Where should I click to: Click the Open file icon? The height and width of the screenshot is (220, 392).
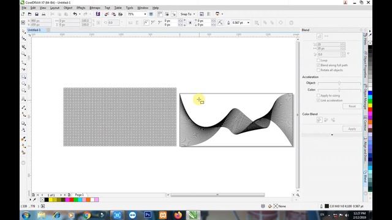30,14
